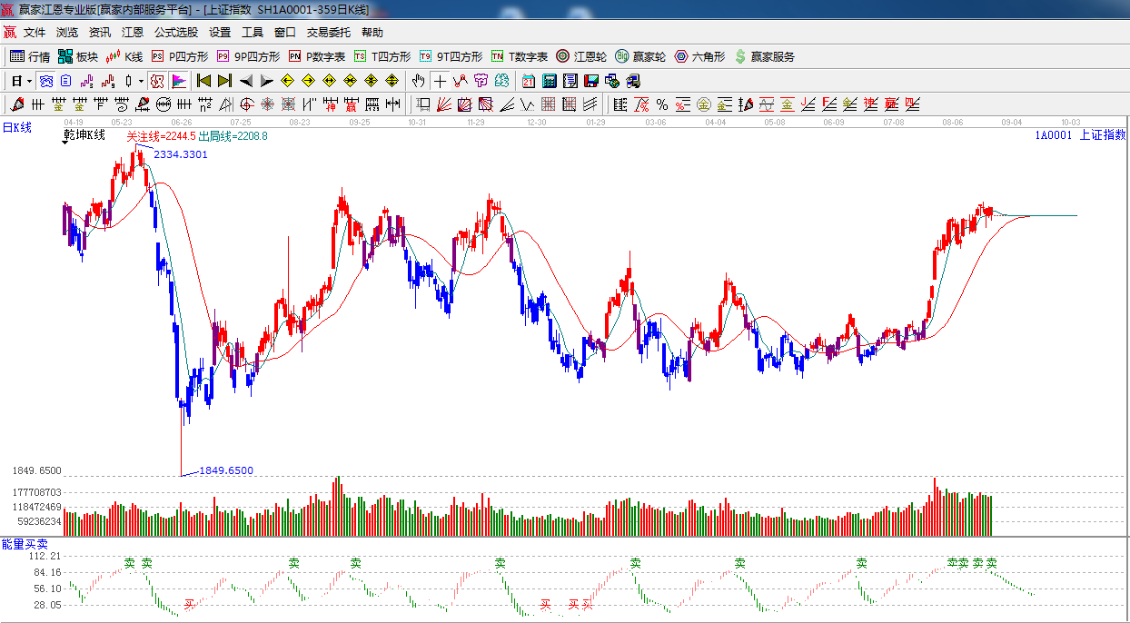Click the percent (%) line tool
Screen dimensions: 1130x623
point(662,104)
